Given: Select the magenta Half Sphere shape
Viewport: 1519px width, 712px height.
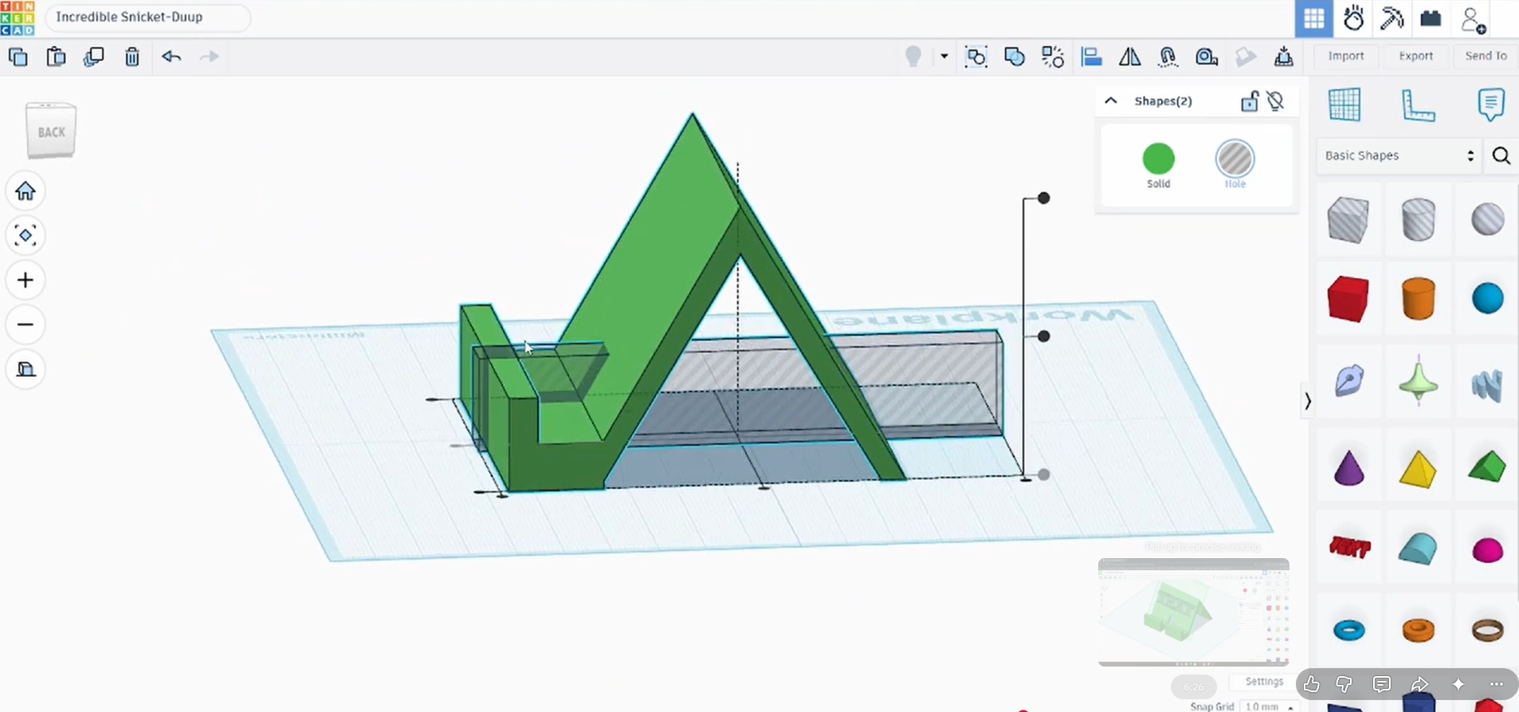Looking at the screenshot, I should 1487,550.
